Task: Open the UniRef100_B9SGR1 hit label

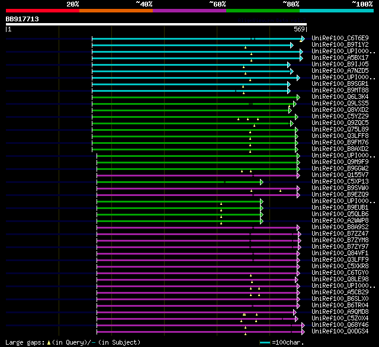Action: [x=340, y=84]
